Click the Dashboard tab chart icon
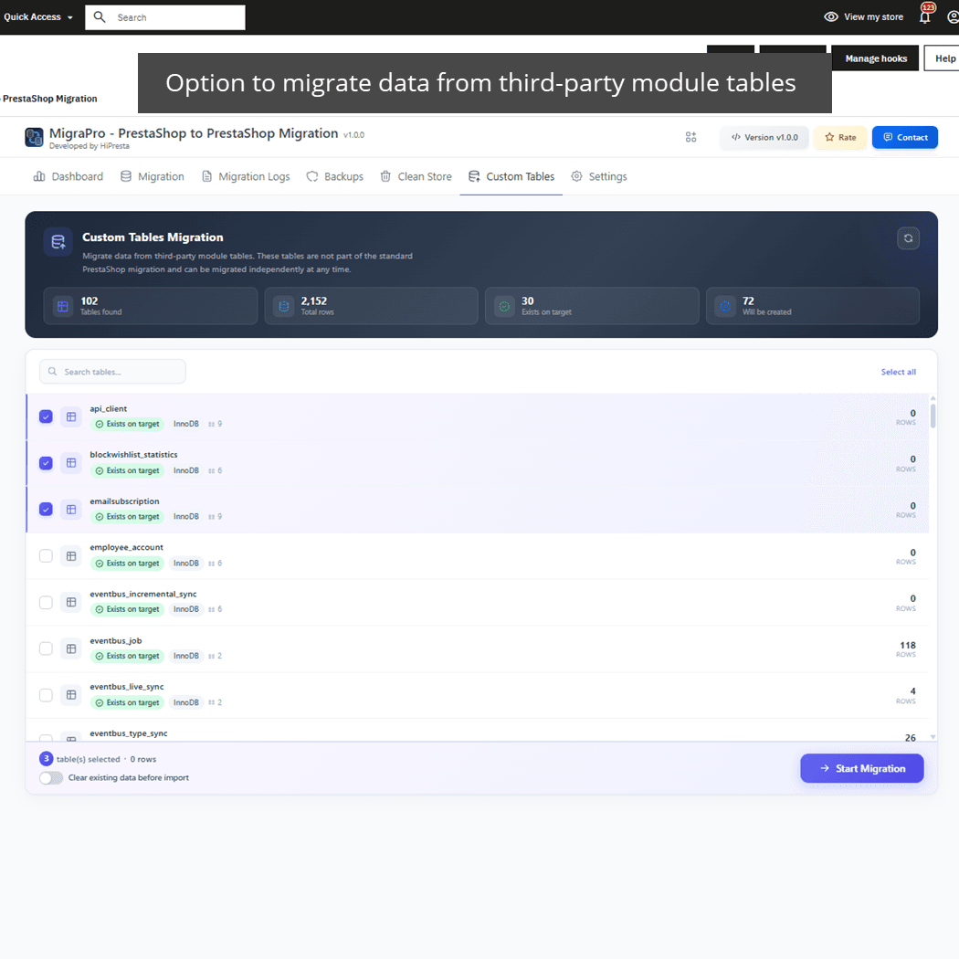The image size is (959, 959). click(x=39, y=176)
